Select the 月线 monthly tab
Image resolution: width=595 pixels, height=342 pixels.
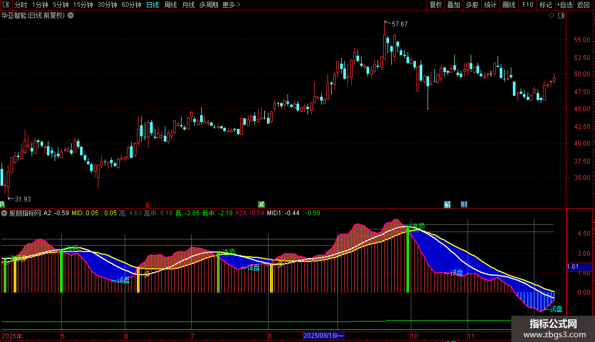click(x=188, y=5)
